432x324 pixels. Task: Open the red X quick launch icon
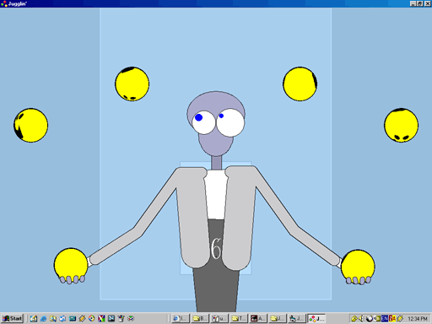pos(101,318)
